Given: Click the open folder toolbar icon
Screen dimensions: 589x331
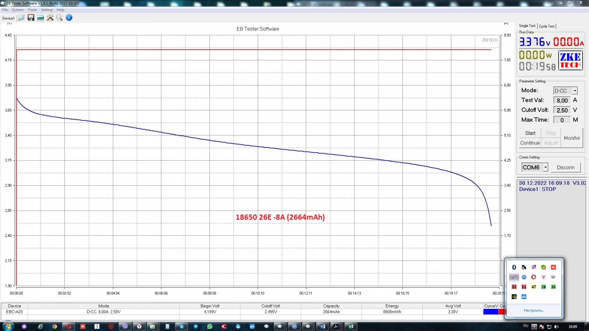Looking at the screenshot, I should (x=21, y=18).
